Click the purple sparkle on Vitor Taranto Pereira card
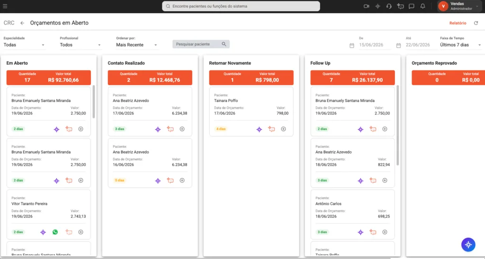 coord(43,232)
